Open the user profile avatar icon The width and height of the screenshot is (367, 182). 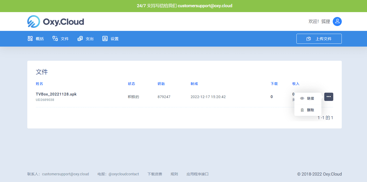[337, 22]
